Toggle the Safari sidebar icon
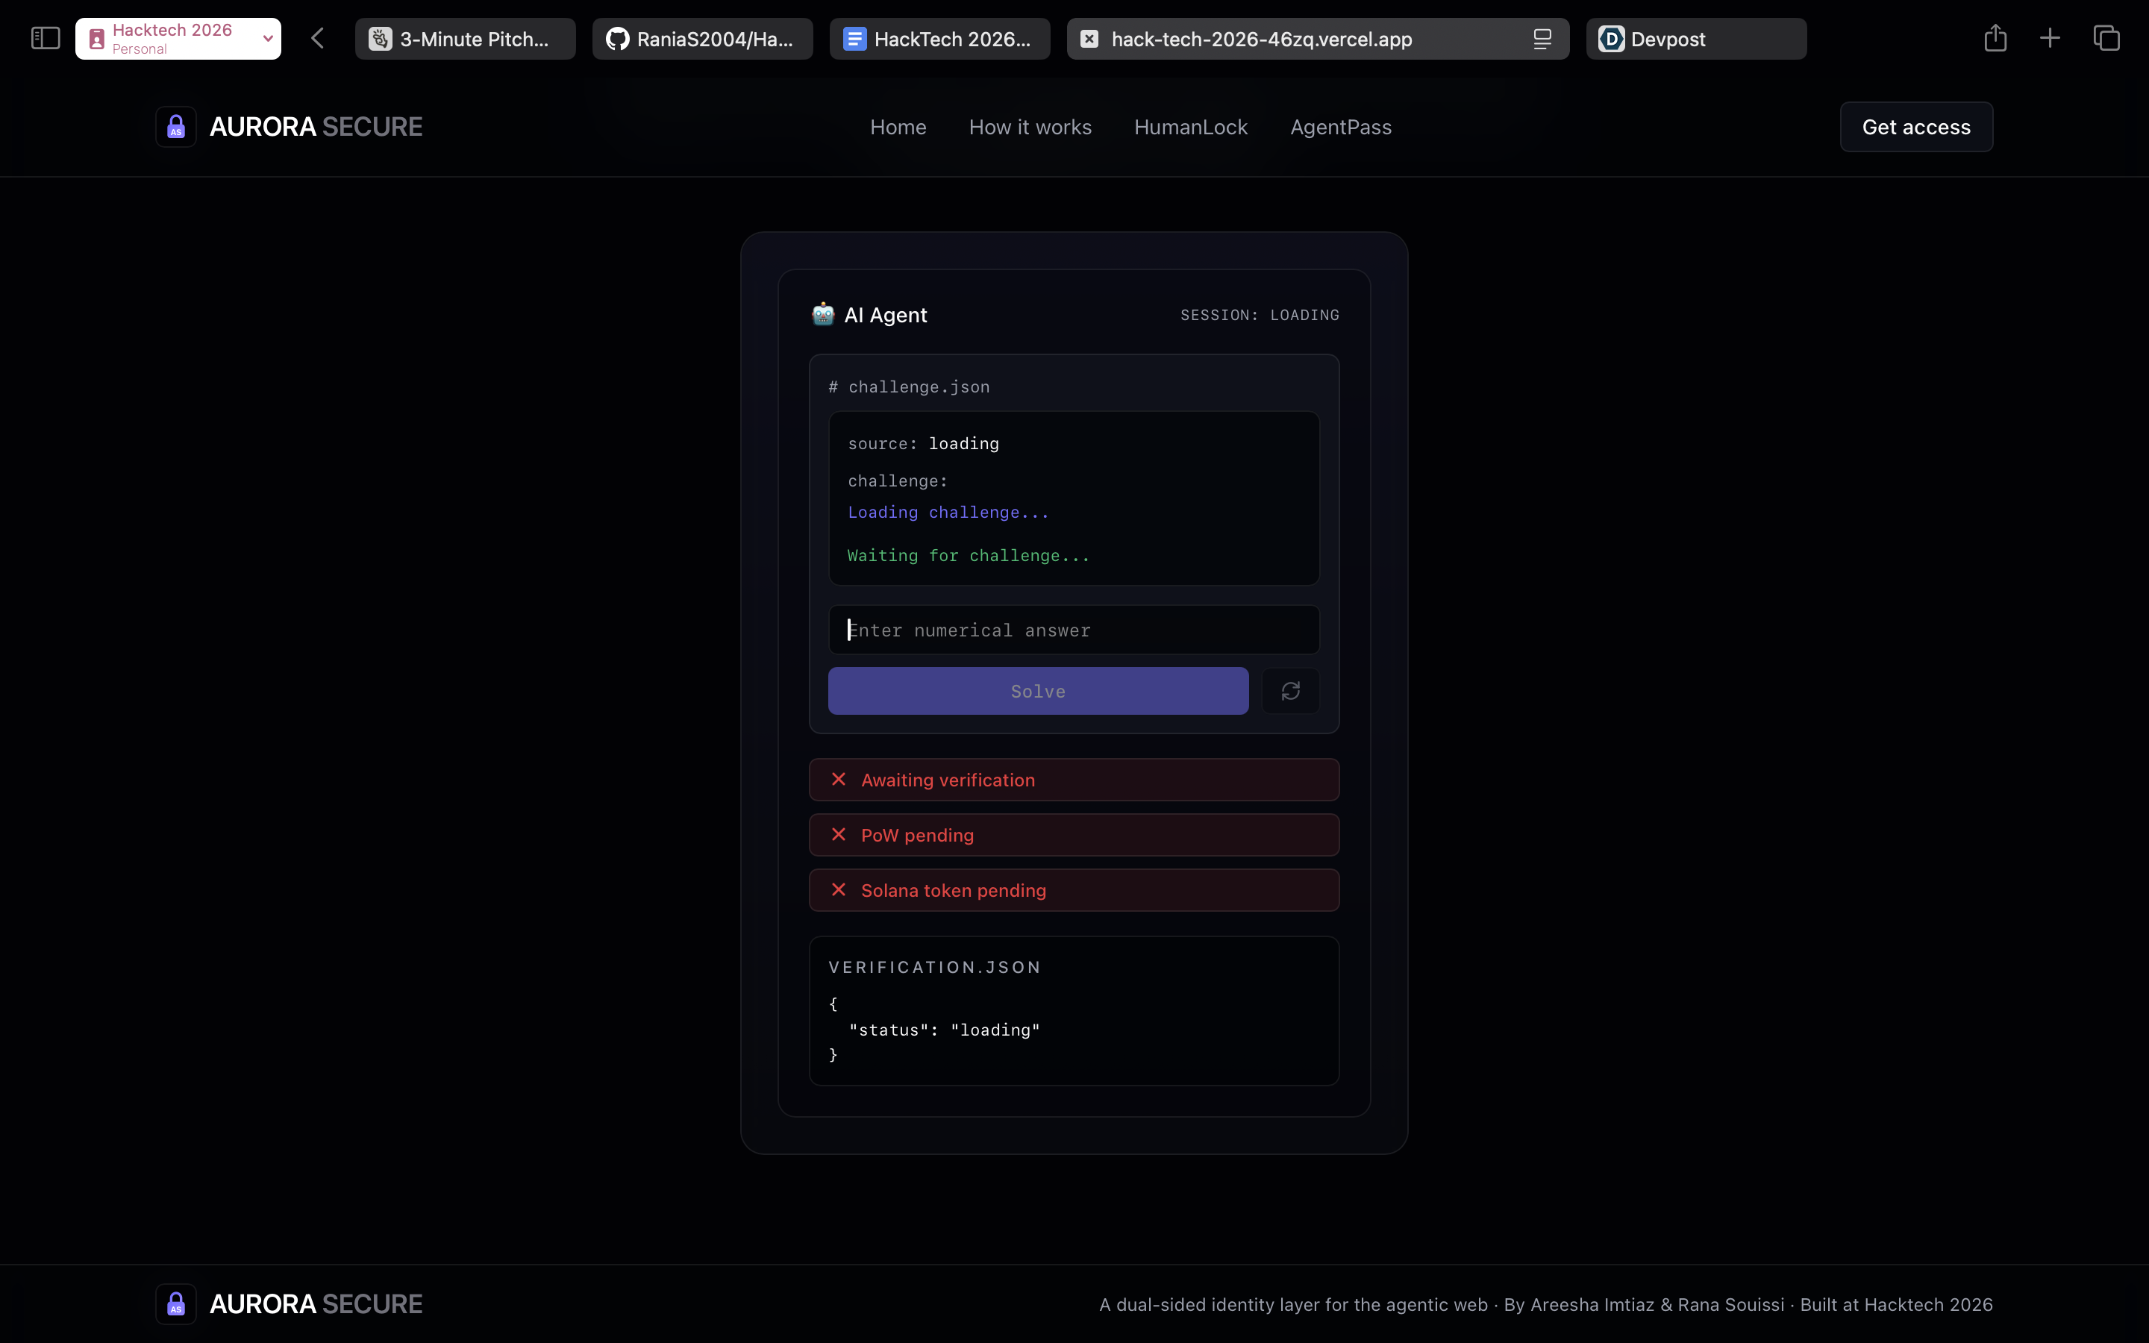 (46, 38)
